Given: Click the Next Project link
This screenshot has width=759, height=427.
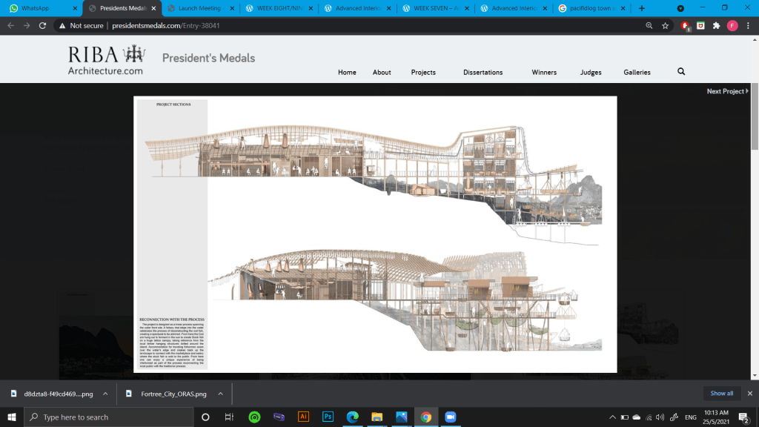Looking at the screenshot, I should [727, 91].
